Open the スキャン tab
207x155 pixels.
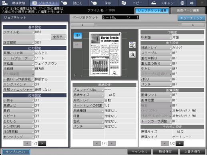(163, 3)
